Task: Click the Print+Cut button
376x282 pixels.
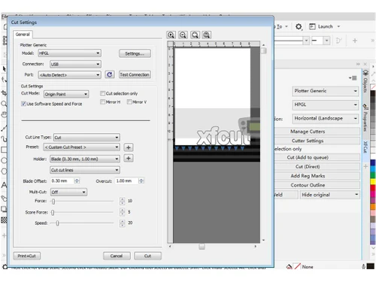Action: pos(26,256)
